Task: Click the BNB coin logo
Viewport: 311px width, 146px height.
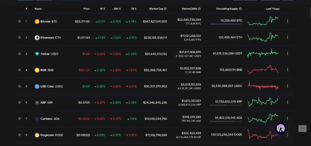Action: click(x=37, y=70)
